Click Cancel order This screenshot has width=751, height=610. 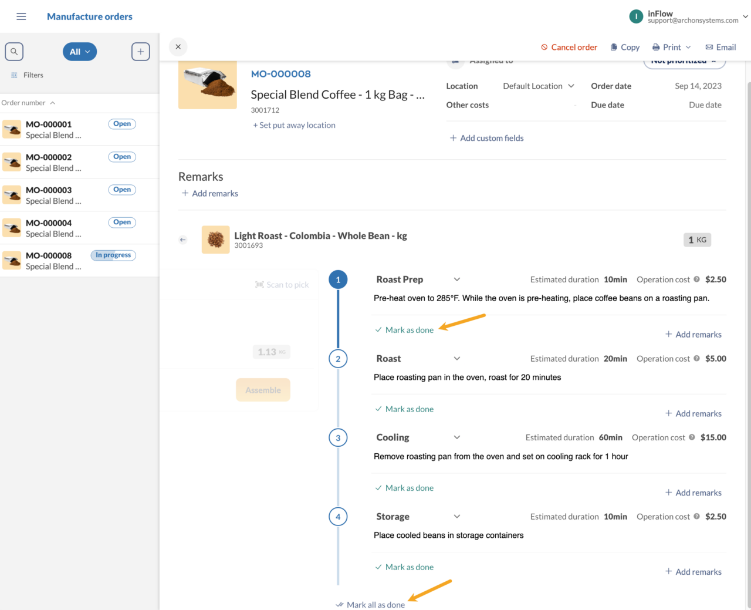pyautogui.click(x=569, y=47)
